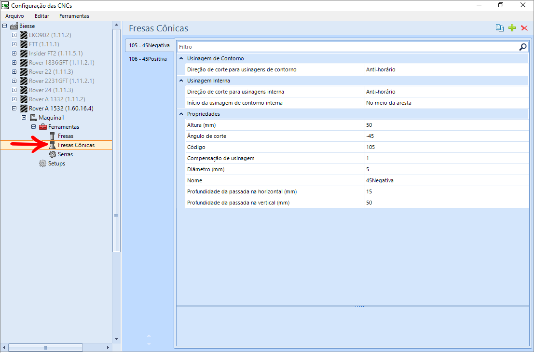Viewport: 535px width, 354px height.
Task: Collapse the Propriedades section
Action: [x=181, y=114]
